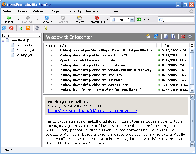Screen dimensions: 196x154
Task: Open the Naspäť history dropdown arrow
Action: [18, 19]
